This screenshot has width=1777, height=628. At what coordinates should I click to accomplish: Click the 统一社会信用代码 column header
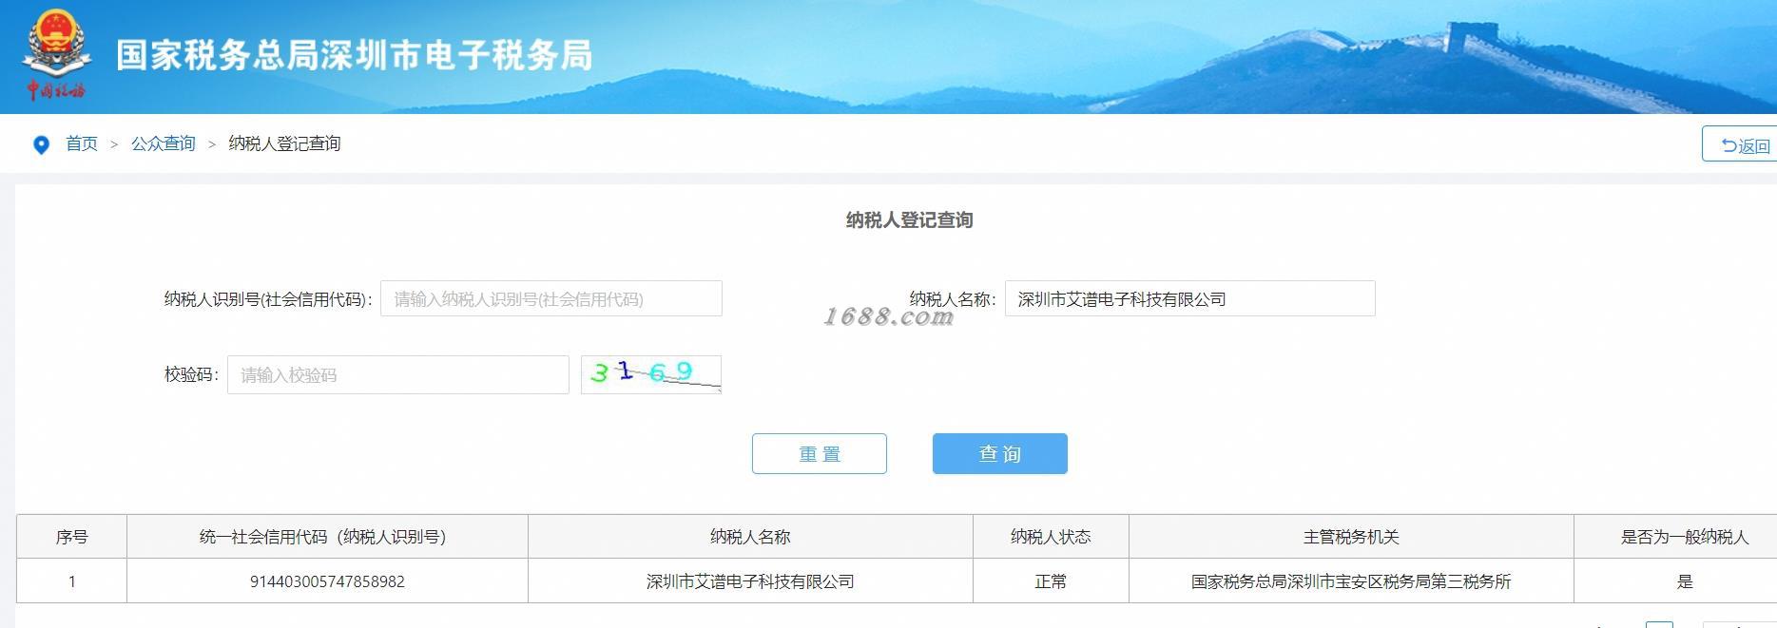327,537
